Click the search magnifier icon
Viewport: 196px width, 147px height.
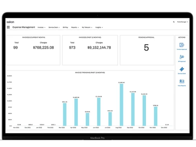[x=174, y=22]
